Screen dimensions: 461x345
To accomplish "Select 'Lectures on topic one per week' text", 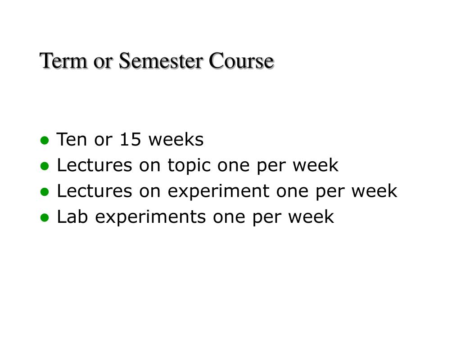I will [x=198, y=166].
